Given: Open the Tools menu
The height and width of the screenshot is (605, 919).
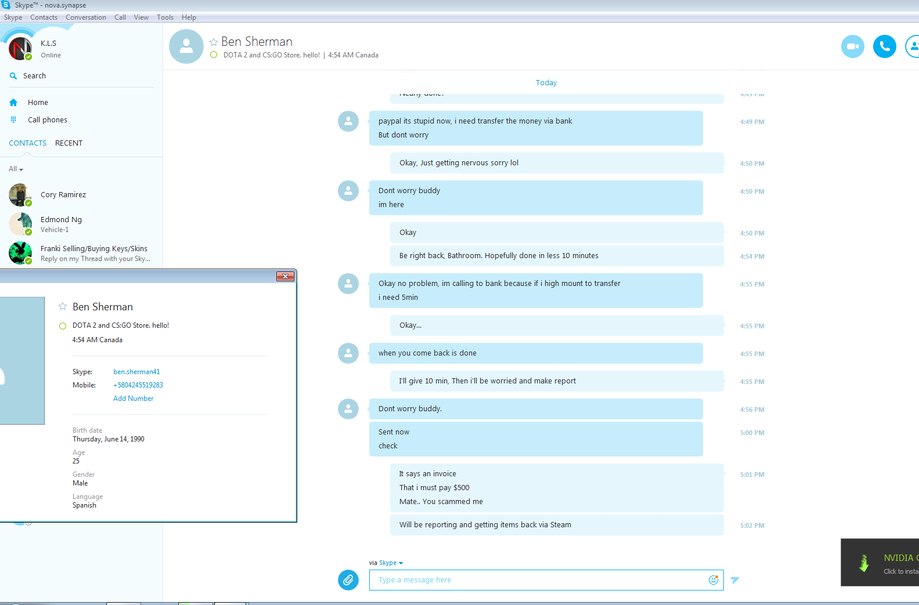Looking at the screenshot, I should pos(165,17).
